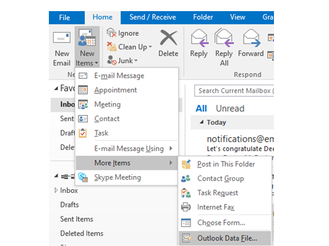Image resolution: width=329 pixels, height=246 pixels.
Task: Open the Folder ribbon tab
Action: tap(203, 17)
